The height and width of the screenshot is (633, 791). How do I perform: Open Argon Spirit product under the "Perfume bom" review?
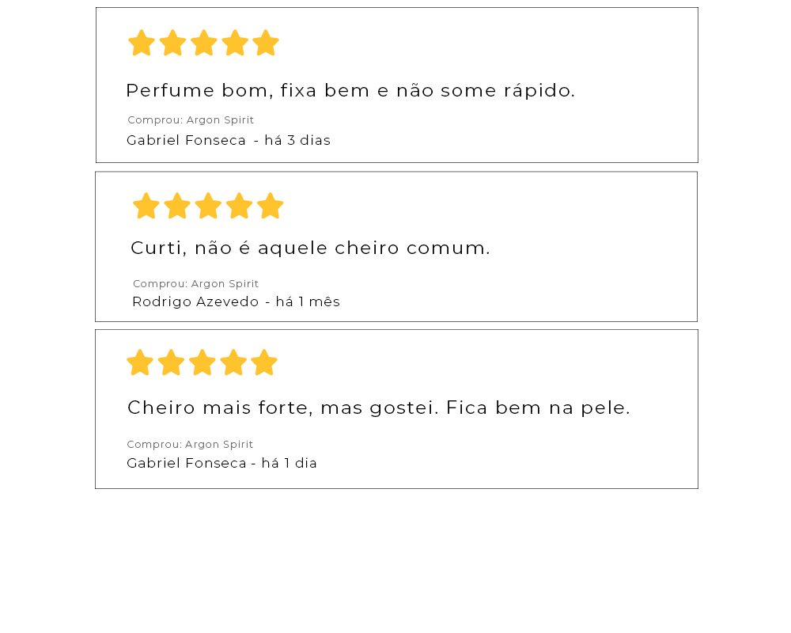(x=220, y=120)
